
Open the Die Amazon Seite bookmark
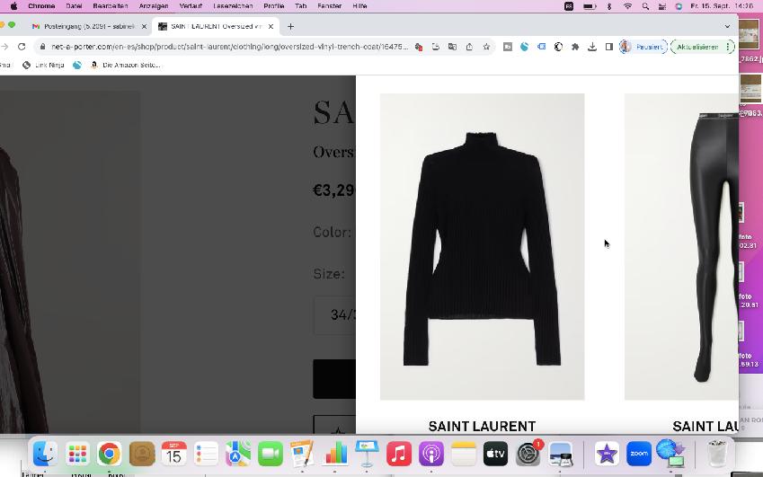tap(126, 66)
